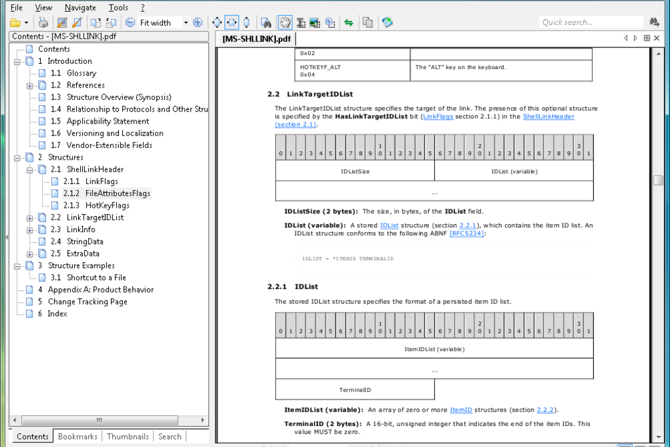Click the globe icon in toolbar
Viewport: 670px width, 447px height.
(387, 22)
